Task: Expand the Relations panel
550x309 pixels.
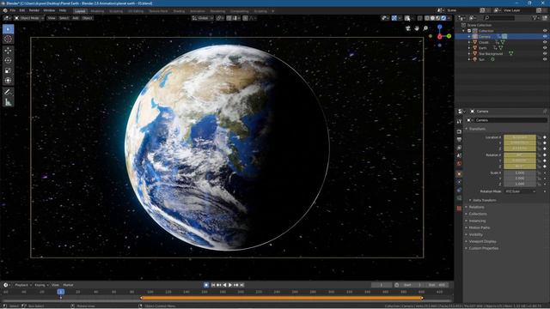Action: [x=476, y=207]
